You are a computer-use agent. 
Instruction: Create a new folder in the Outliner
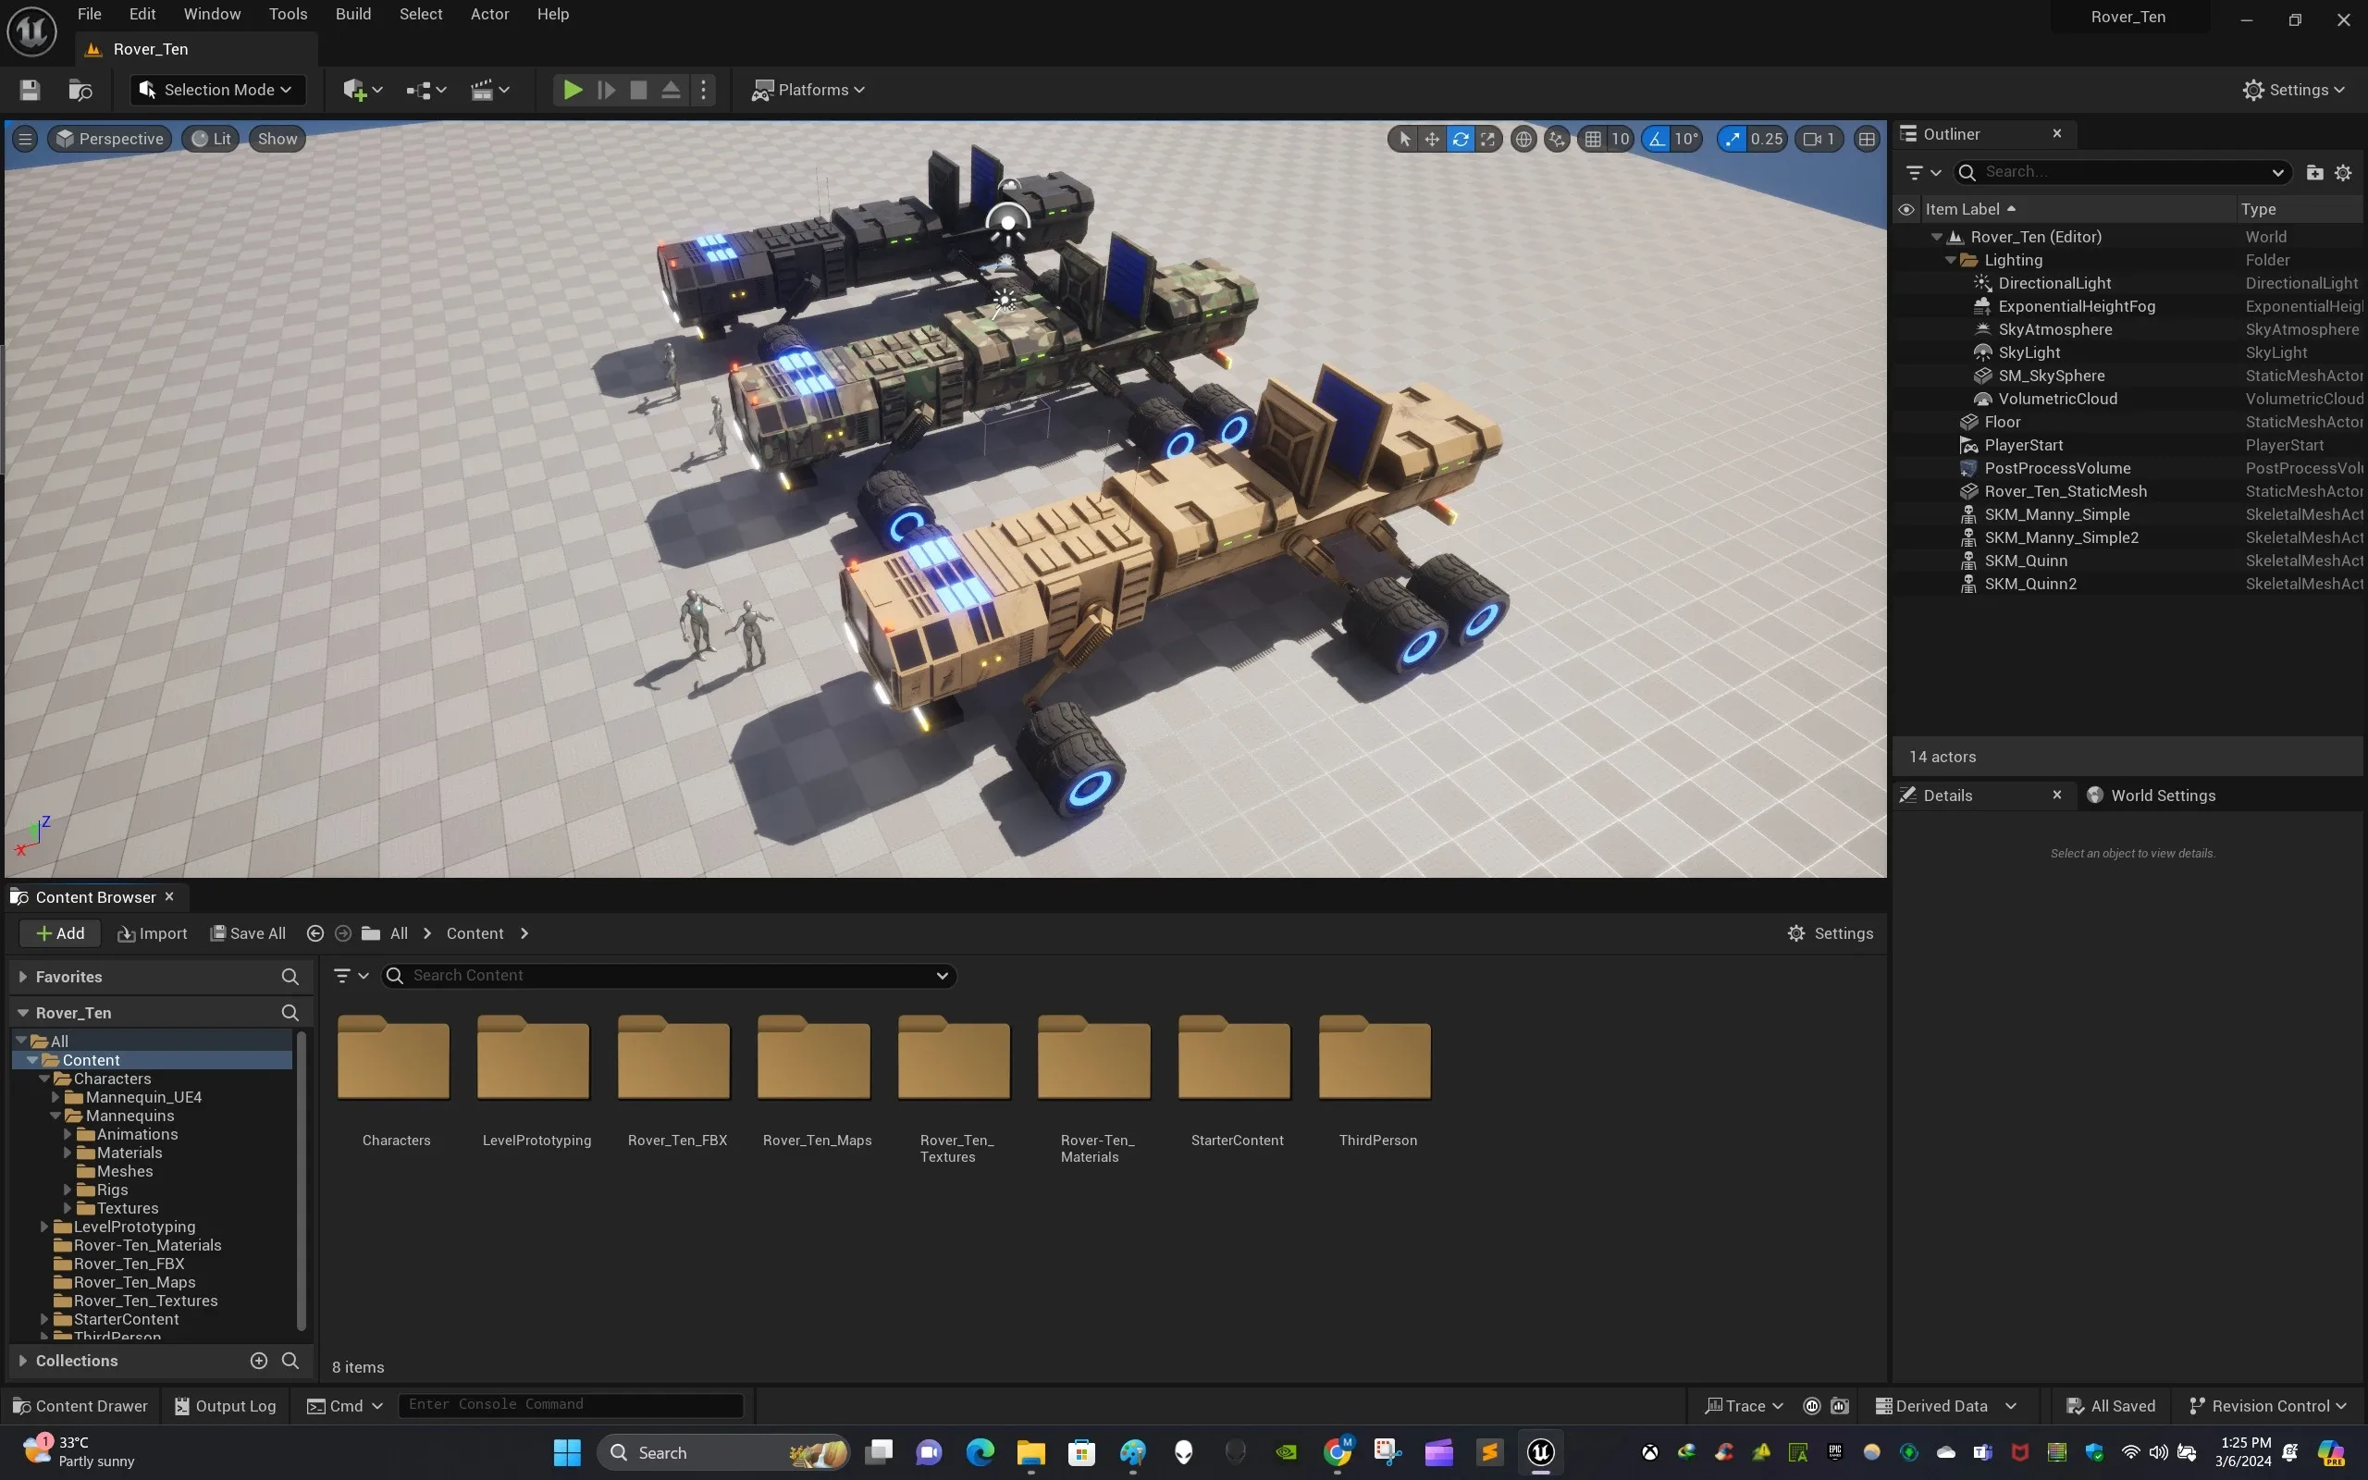click(x=2314, y=172)
